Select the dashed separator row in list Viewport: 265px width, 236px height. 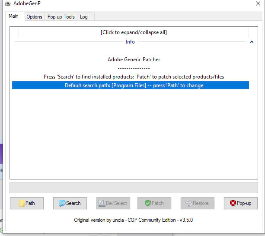(131, 68)
